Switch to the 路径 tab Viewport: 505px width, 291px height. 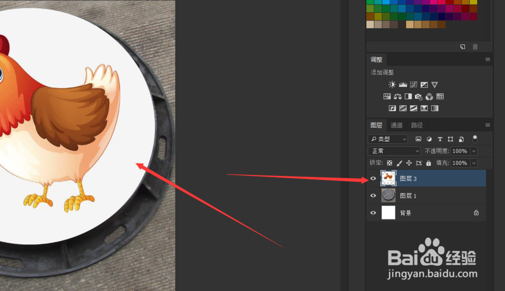(417, 125)
